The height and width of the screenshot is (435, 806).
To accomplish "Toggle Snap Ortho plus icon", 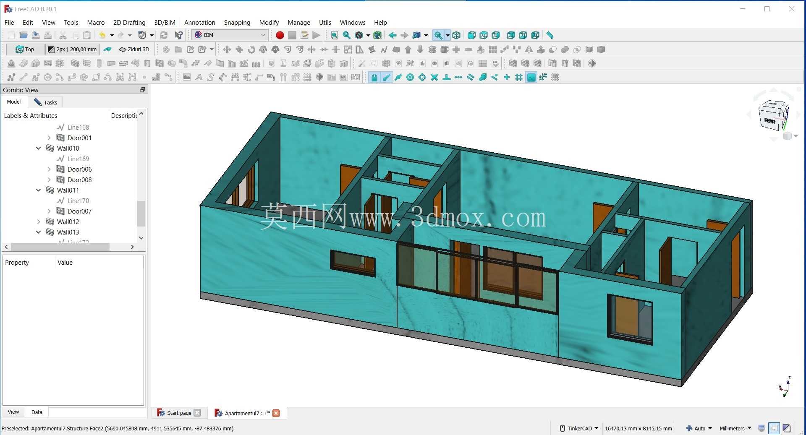I will pos(507,77).
